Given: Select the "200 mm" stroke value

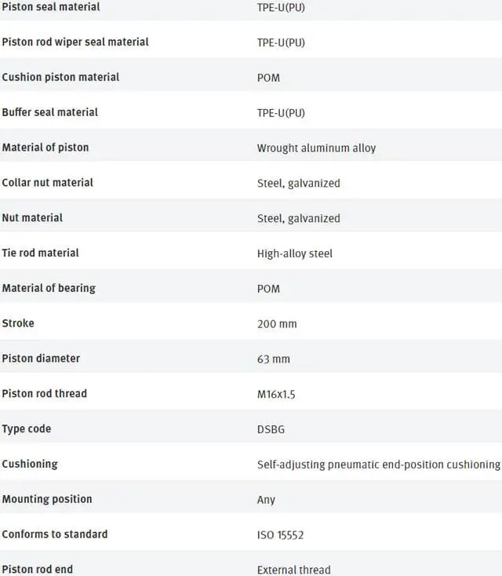Looking at the screenshot, I should pos(277,324).
